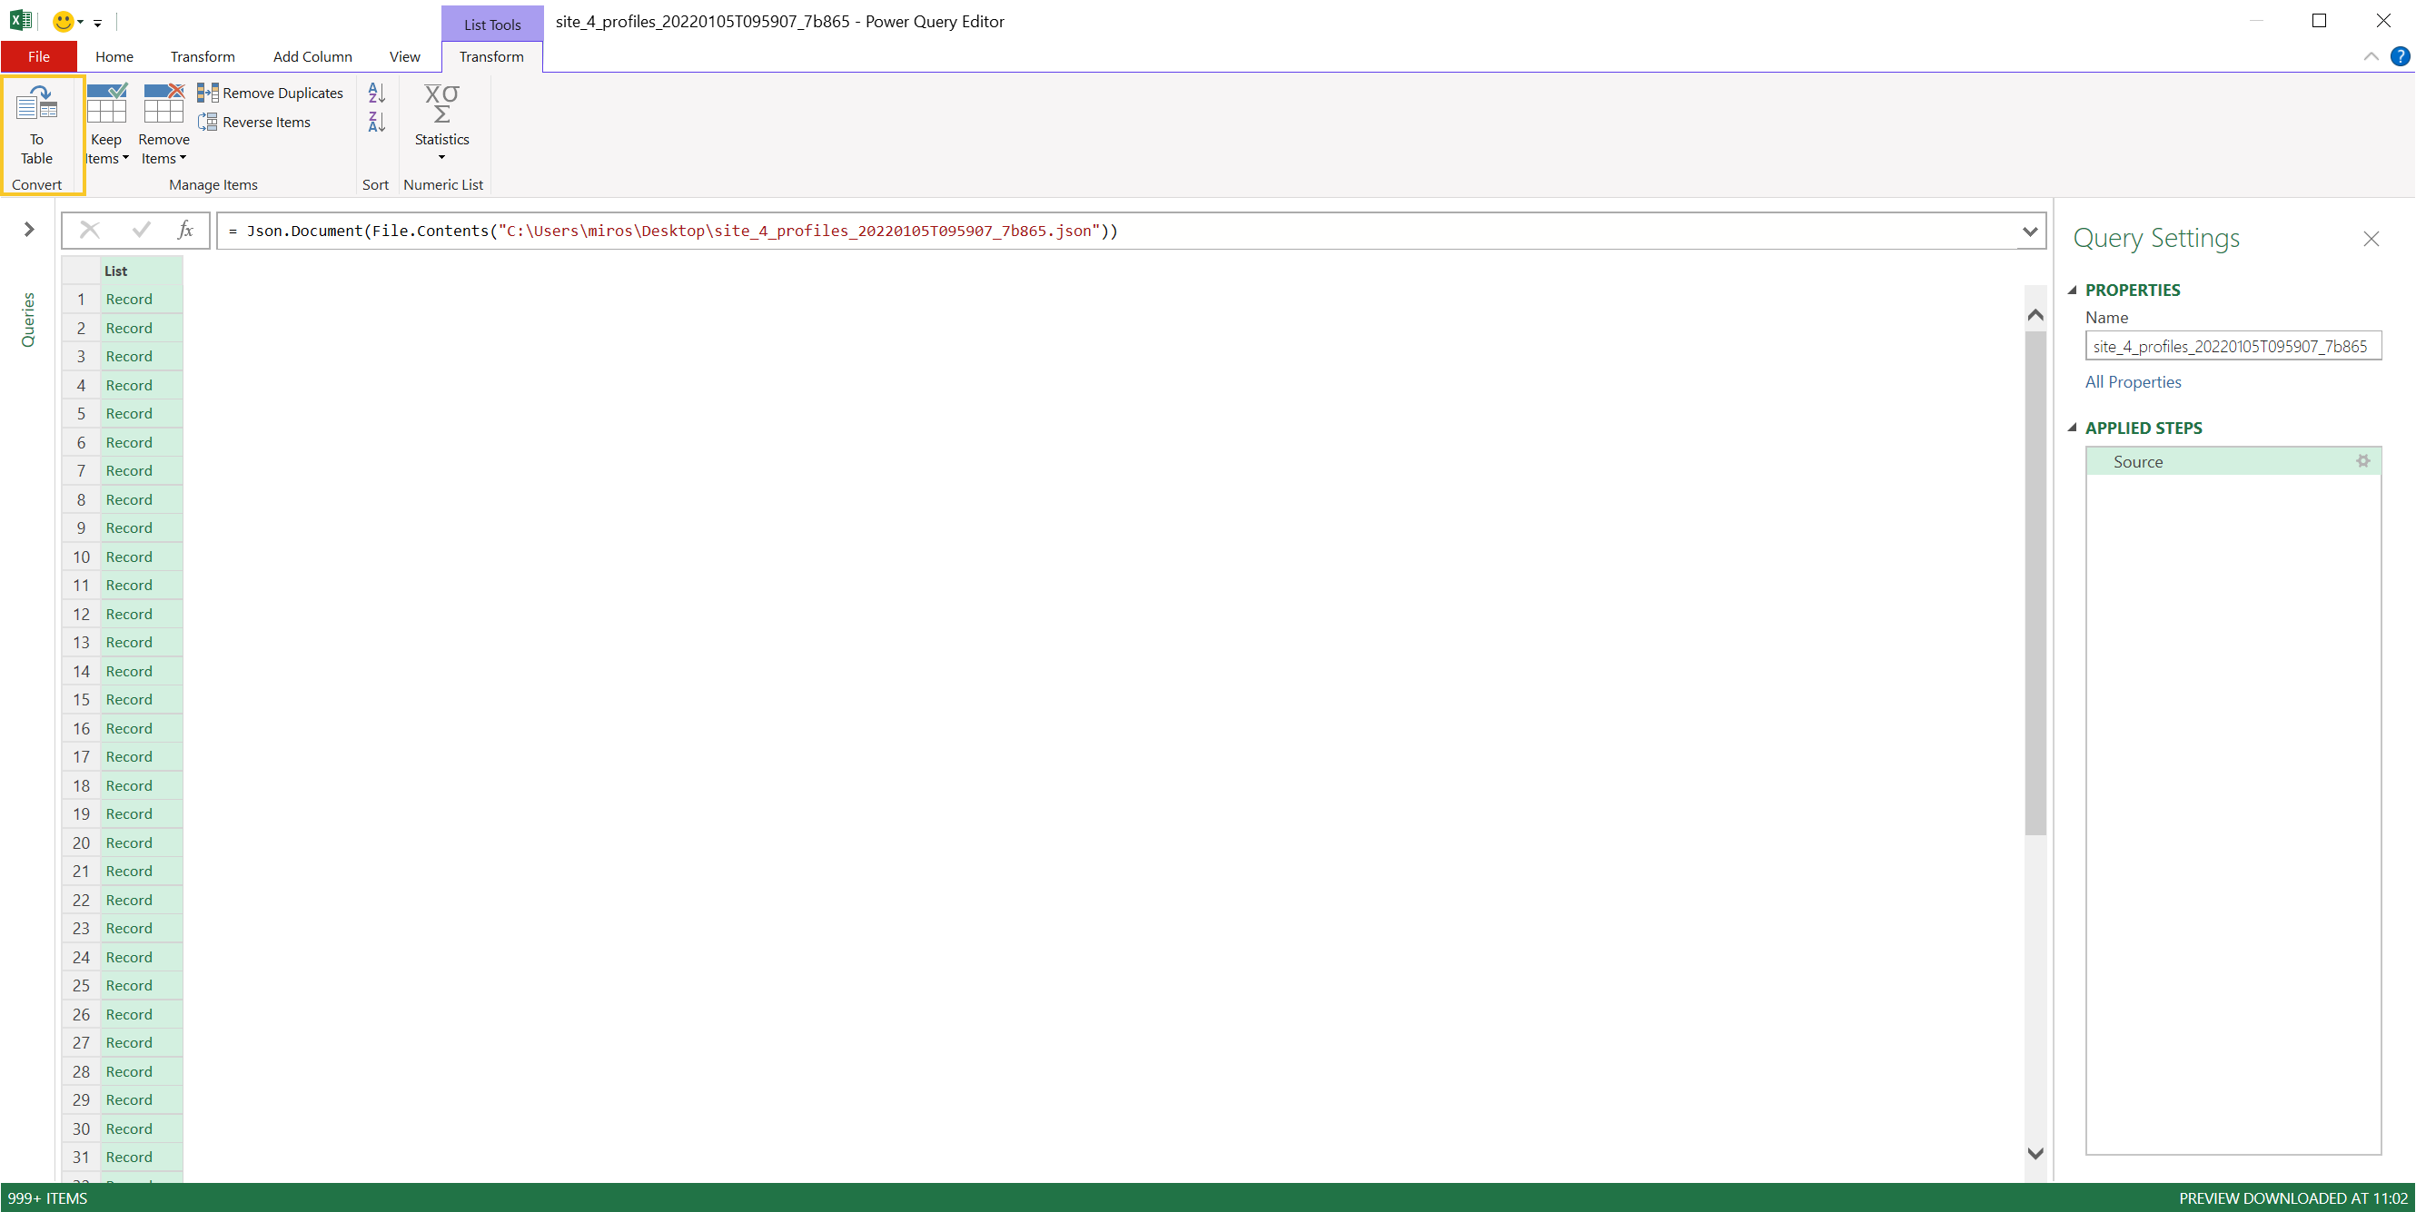This screenshot has width=2416, height=1212.
Task: Expand the formula bar dropdown arrow
Action: tap(2030, 231)
